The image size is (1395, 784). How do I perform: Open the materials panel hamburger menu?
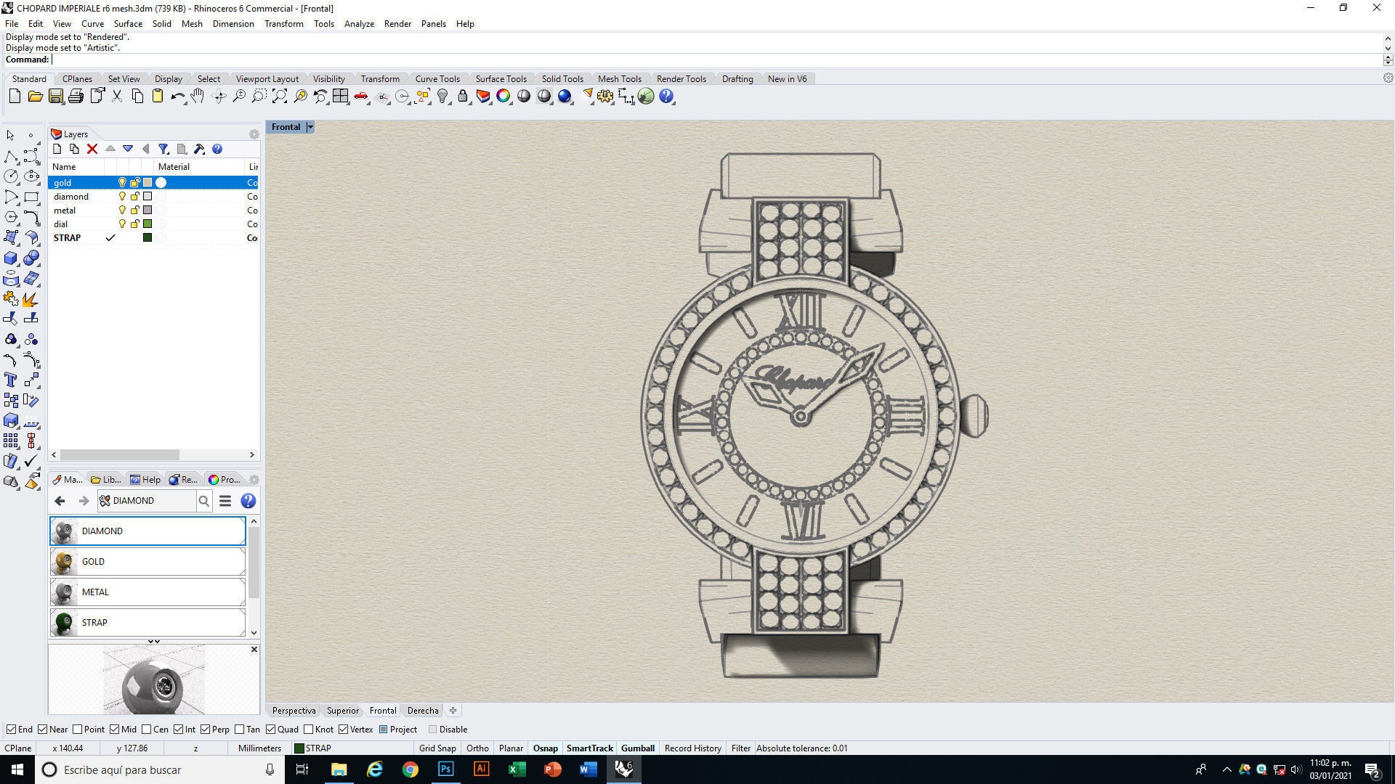pyautogui.click(x=225, y=501)
